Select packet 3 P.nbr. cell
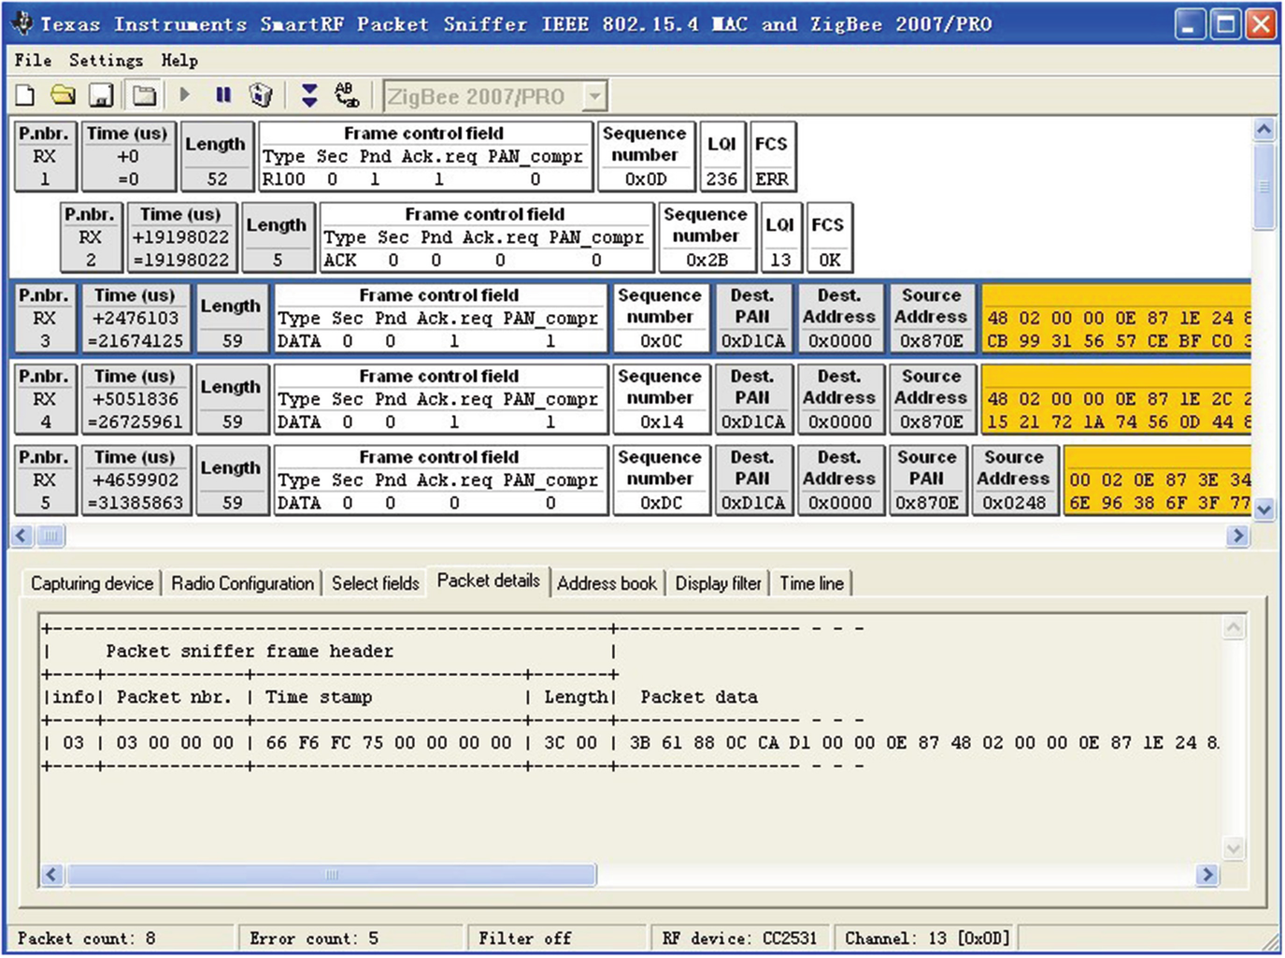The image size is (1285, 958). tap(44, 318)
